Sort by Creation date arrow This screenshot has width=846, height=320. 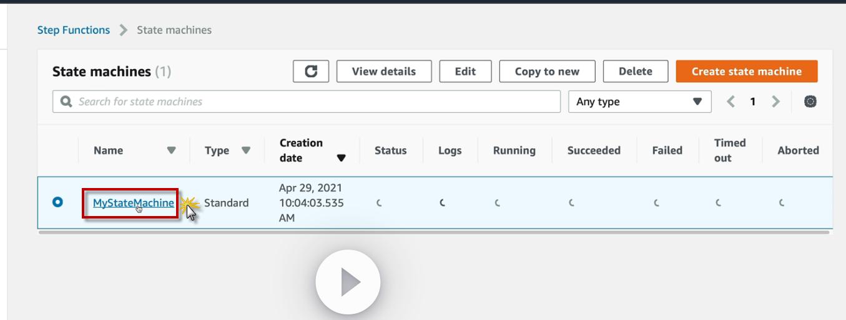(x=341, y=158)
